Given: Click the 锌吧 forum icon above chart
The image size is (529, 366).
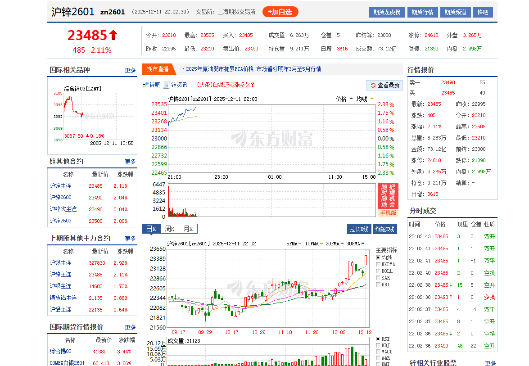Looking at the screenshot, I should (145, 85).
